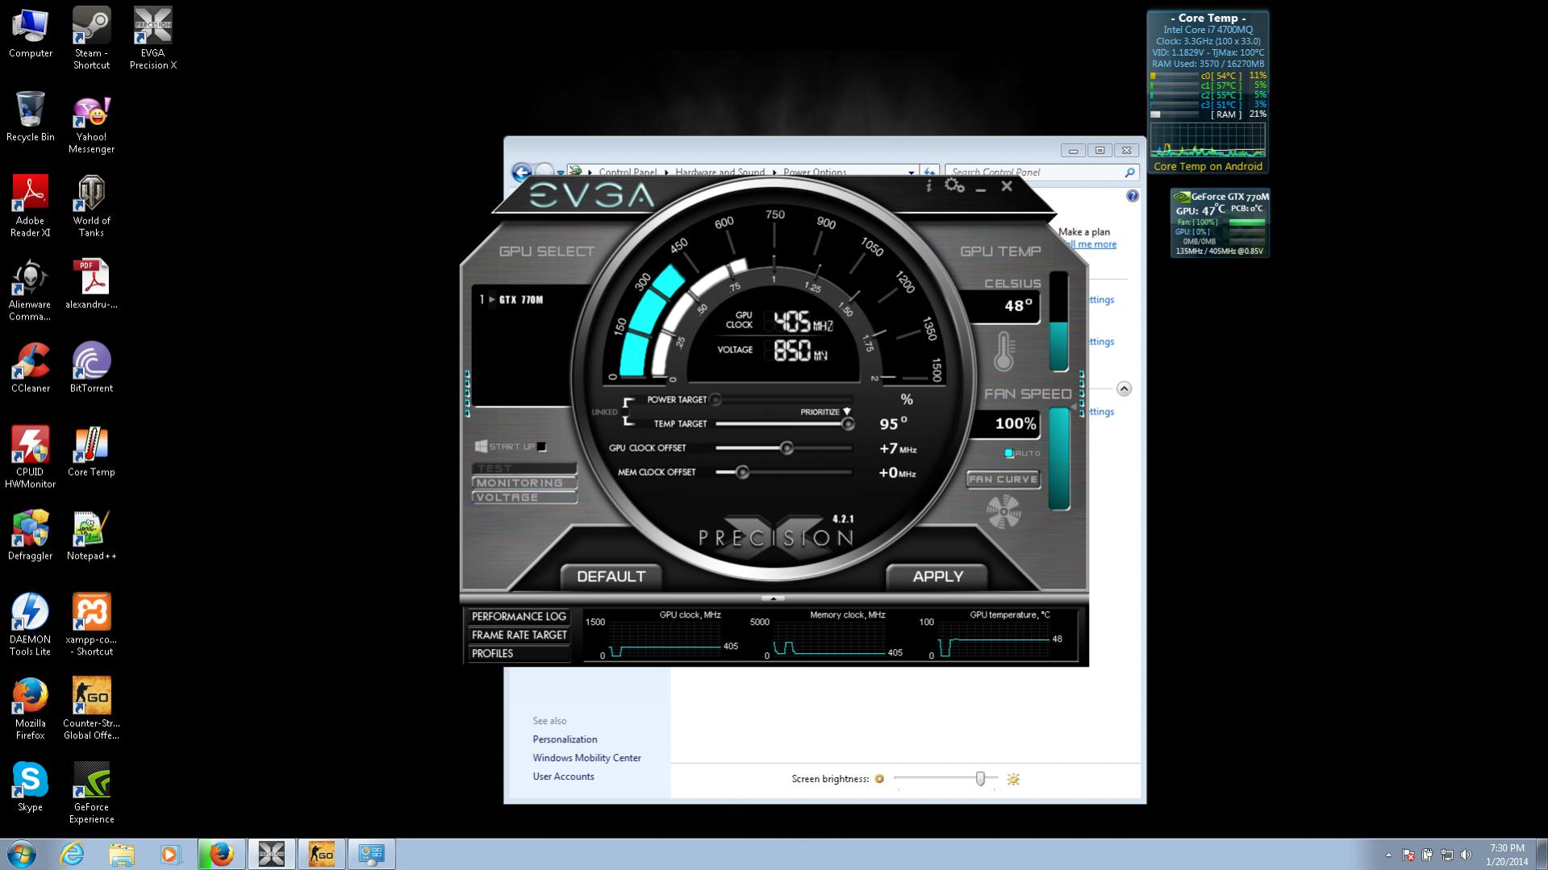Launch DAEMON Tools Lite
The width and height of the screenshot is (1548, 870).
point(31,625)
